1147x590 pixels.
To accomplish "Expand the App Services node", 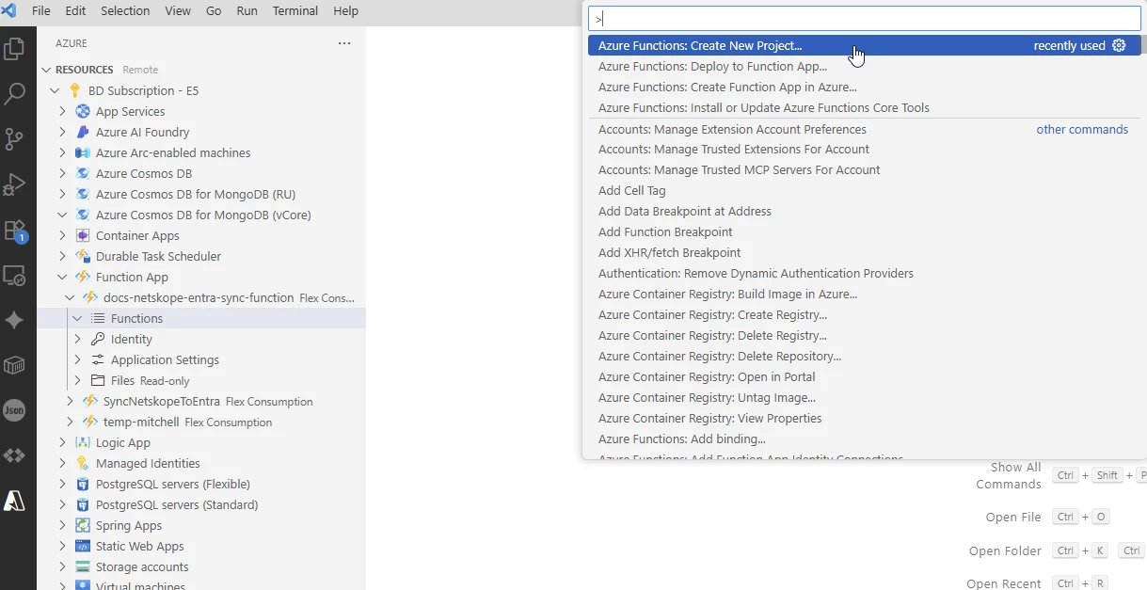I will pyautogui.click(x=62, y=111).
